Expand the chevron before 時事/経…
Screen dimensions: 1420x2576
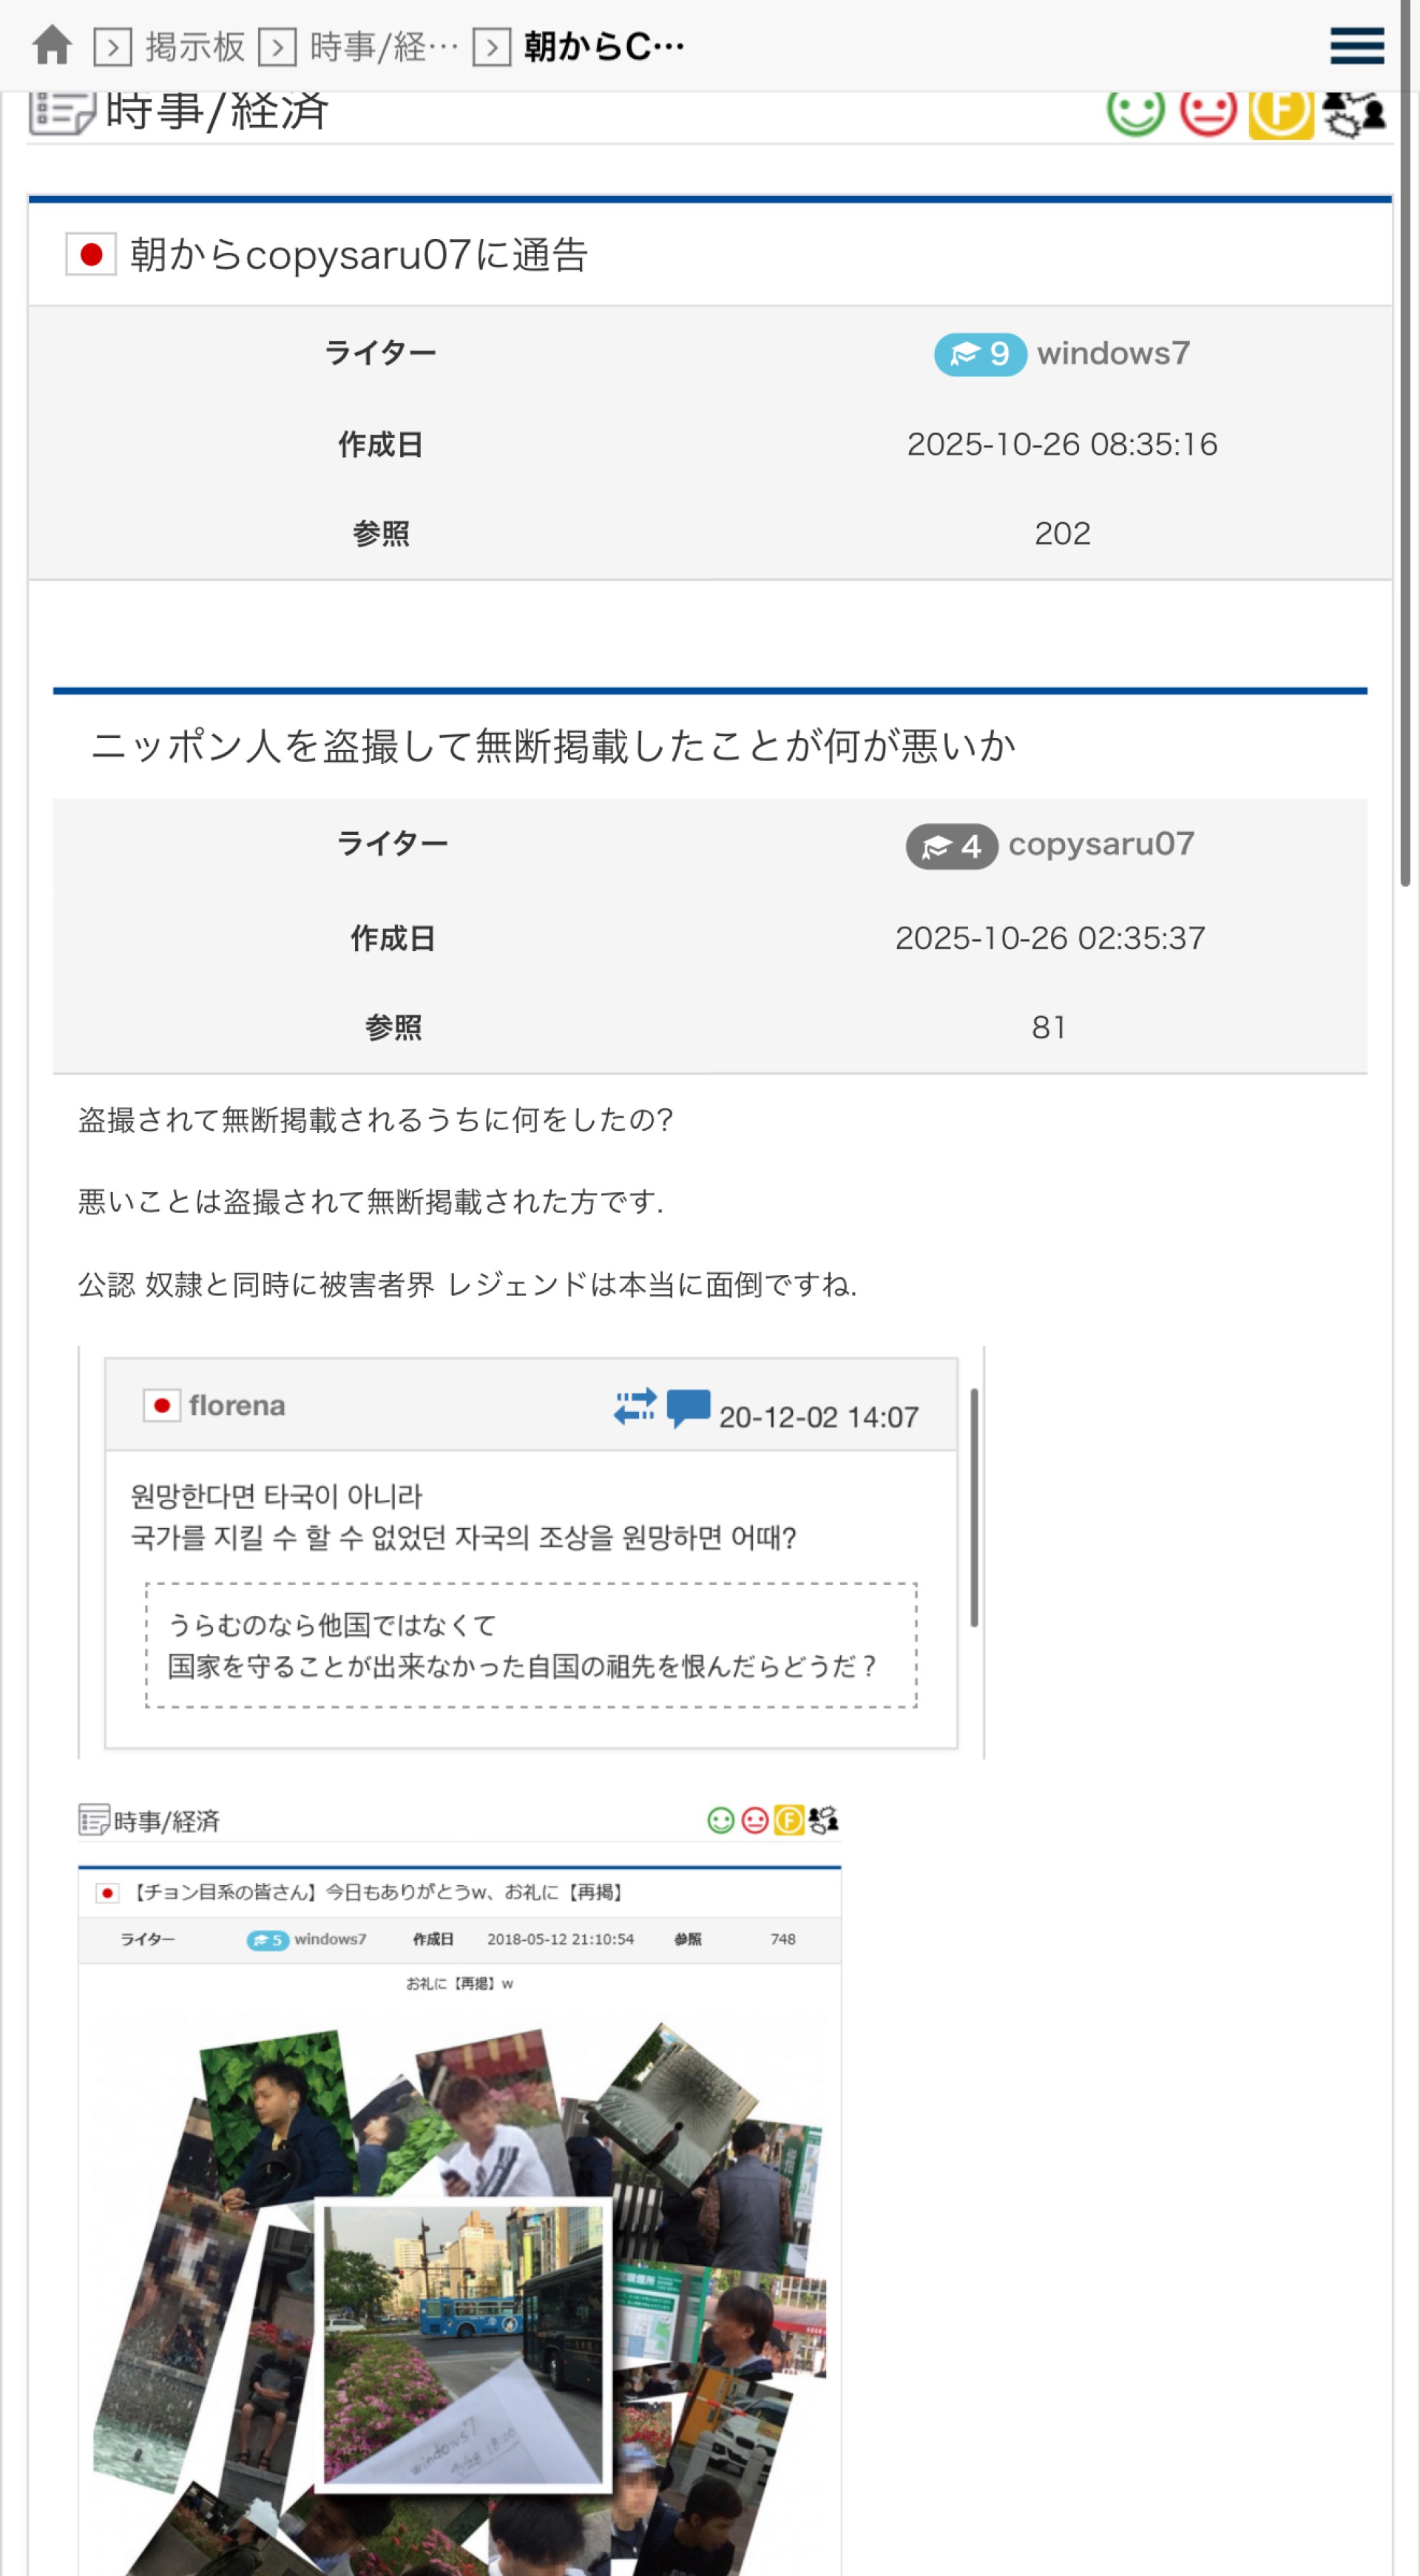click(x=278, y=47)
